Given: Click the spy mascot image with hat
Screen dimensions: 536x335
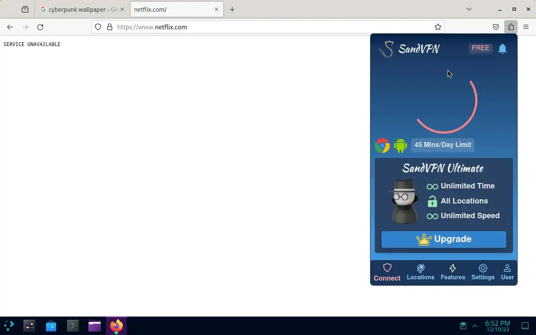Looking at the screenshot, I should (x=404, y=201).
